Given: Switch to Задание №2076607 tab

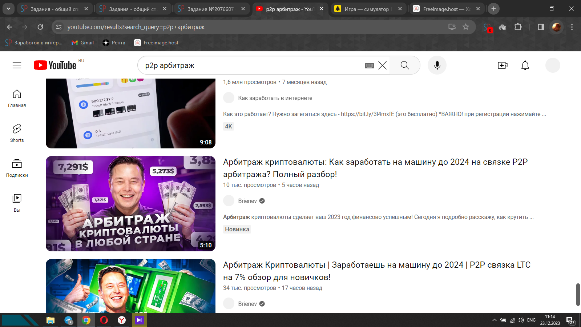Looking at the screenshot, I should point(211,9).
